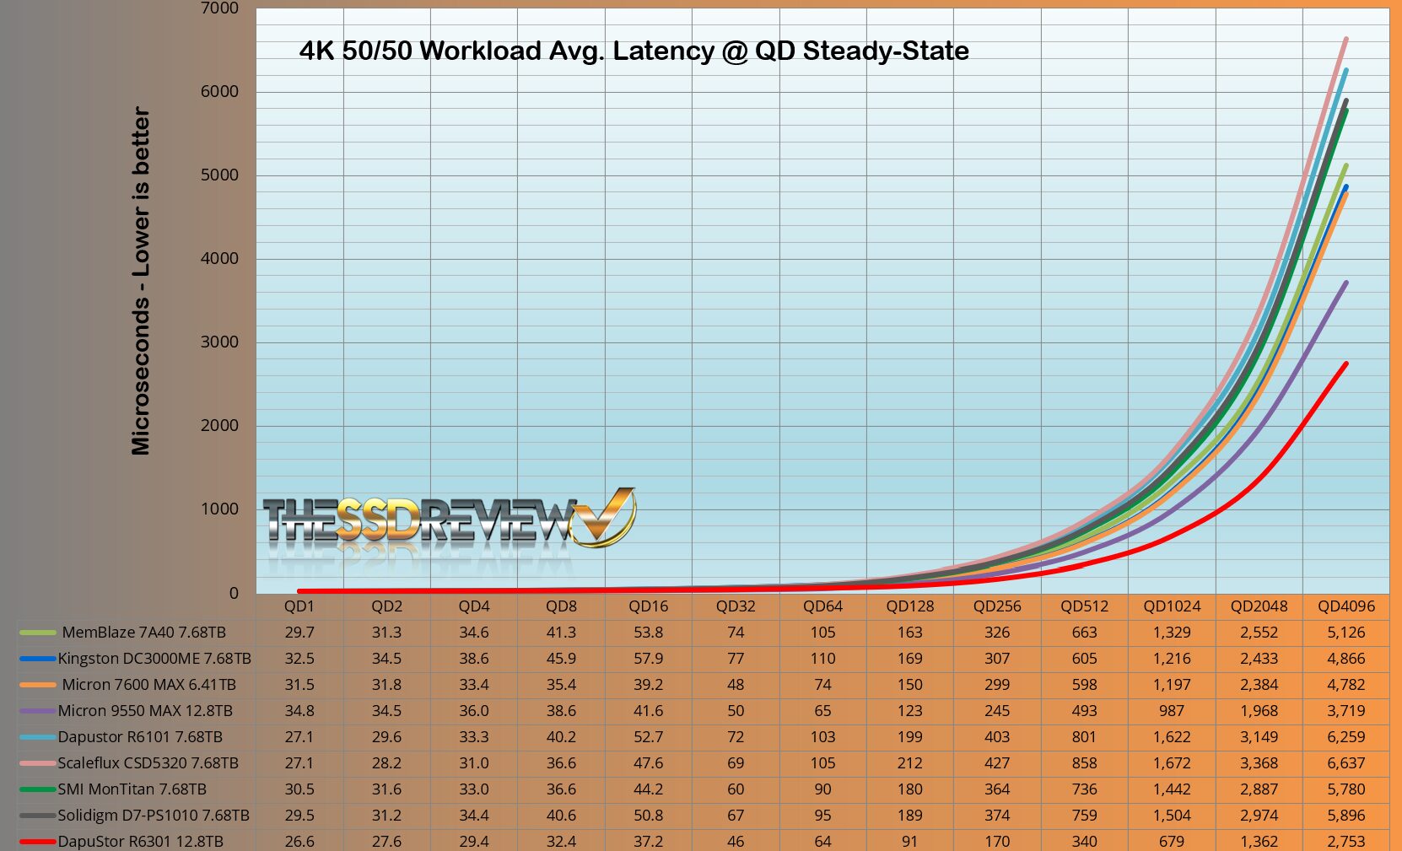Screen dimensions: 1402x851
Task: Click the MemBlaze 7A40 7.68TB legend label
Action: (143, 632)
